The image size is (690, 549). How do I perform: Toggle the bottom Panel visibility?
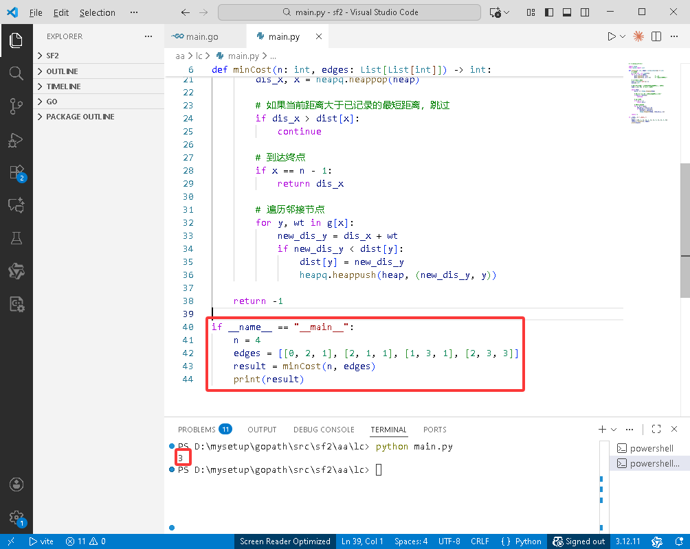[567, 12]
